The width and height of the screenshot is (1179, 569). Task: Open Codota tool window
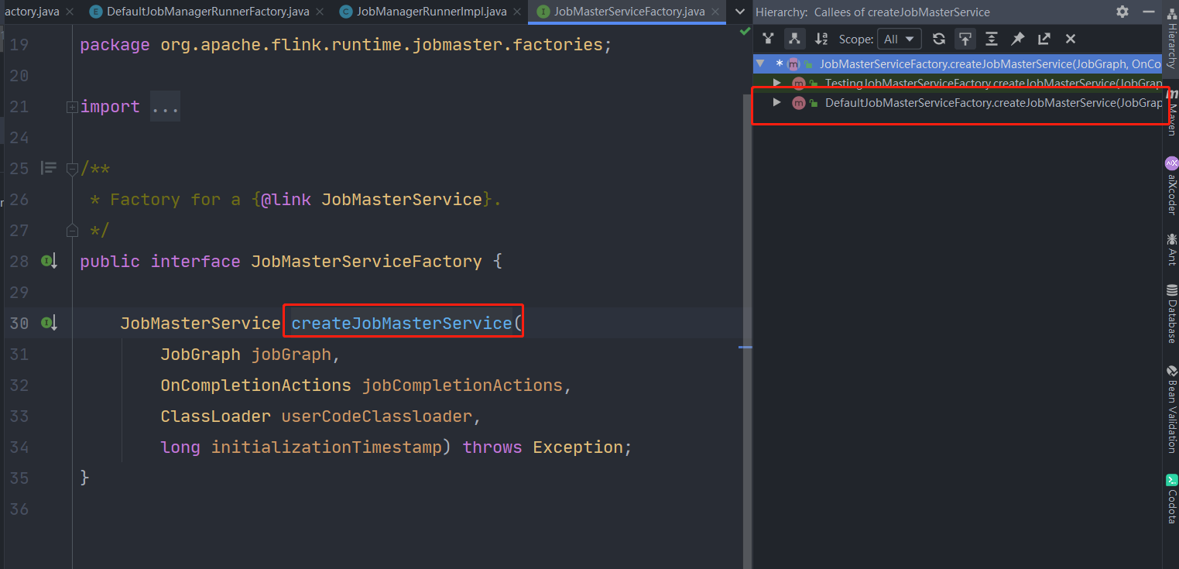1171,499
